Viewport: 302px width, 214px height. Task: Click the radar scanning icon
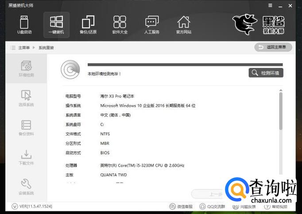[70, 70]
